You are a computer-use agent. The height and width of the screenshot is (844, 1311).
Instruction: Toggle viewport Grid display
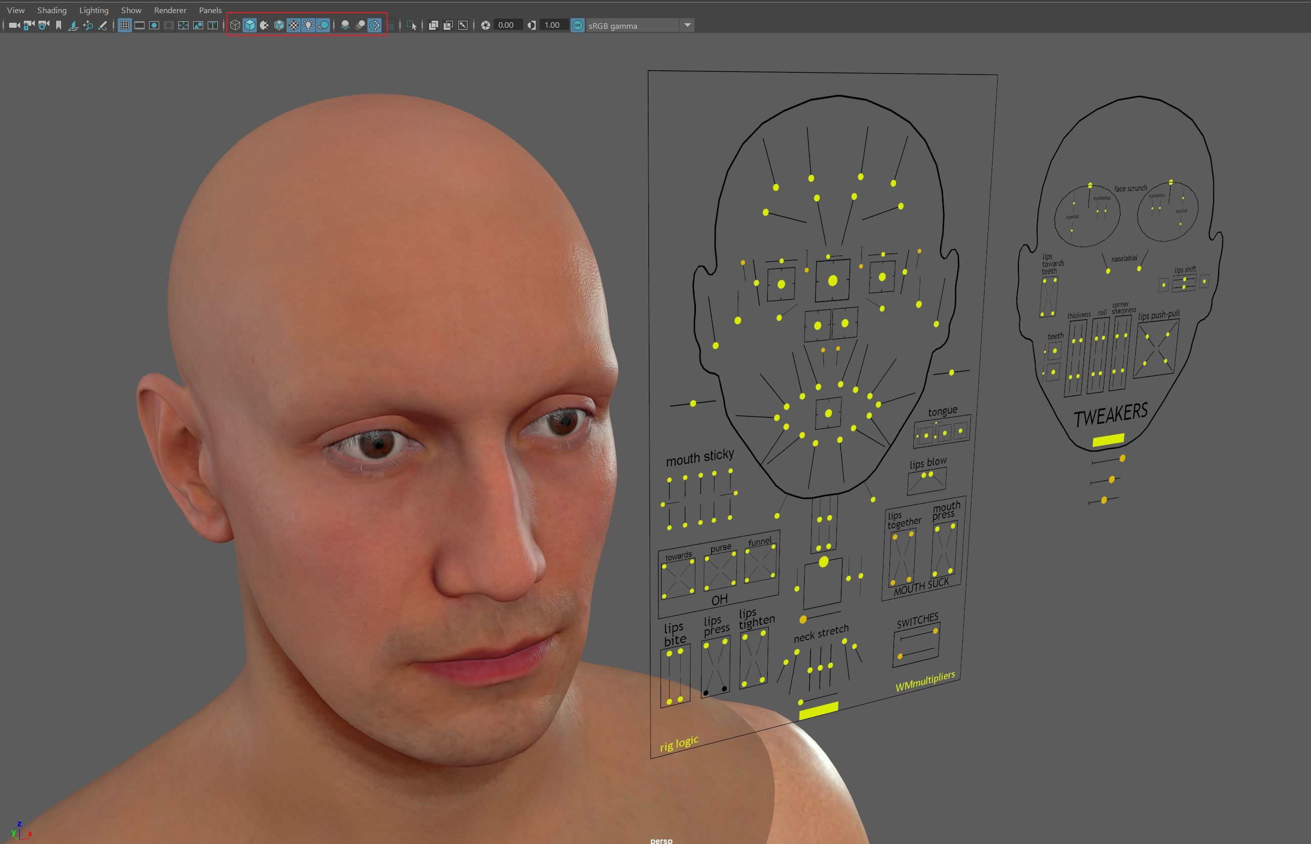point(125,25)
